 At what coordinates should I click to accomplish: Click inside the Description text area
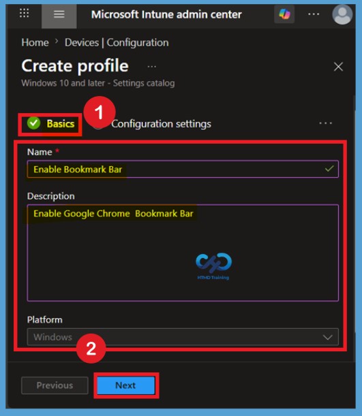coord(183,253)
